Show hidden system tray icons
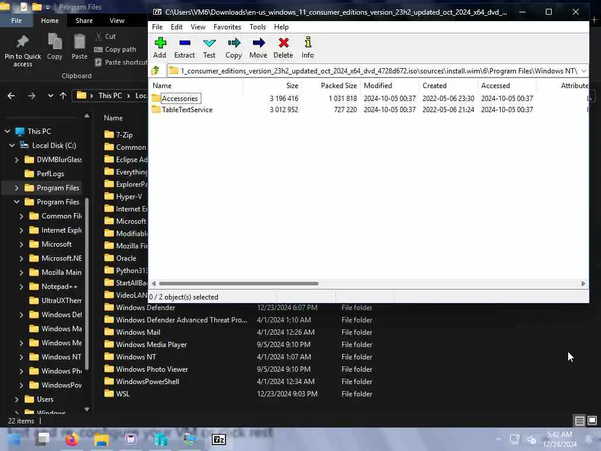Image resolution: width=601 pixels, height=451 pixels. (498, 439)
